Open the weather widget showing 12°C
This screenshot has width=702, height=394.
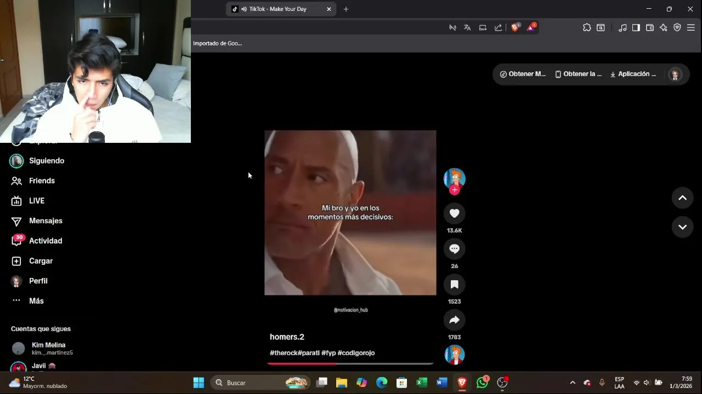pos(38,383)
